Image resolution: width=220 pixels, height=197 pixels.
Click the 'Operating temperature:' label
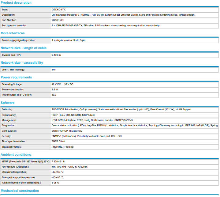14,172
